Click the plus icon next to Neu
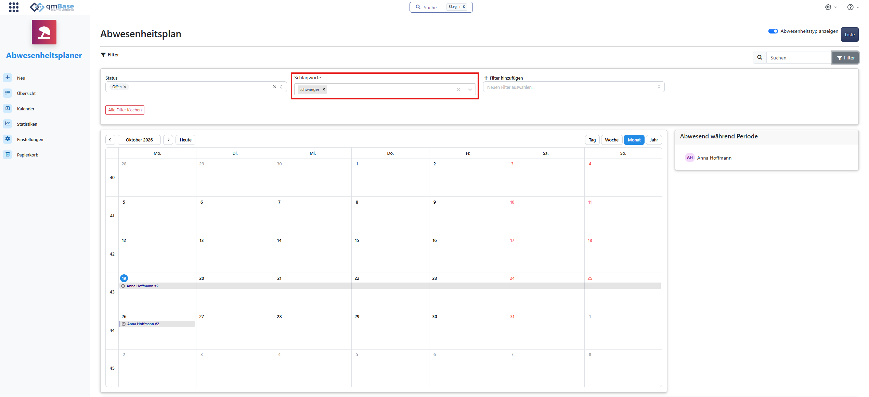 (x=8, y=78)
